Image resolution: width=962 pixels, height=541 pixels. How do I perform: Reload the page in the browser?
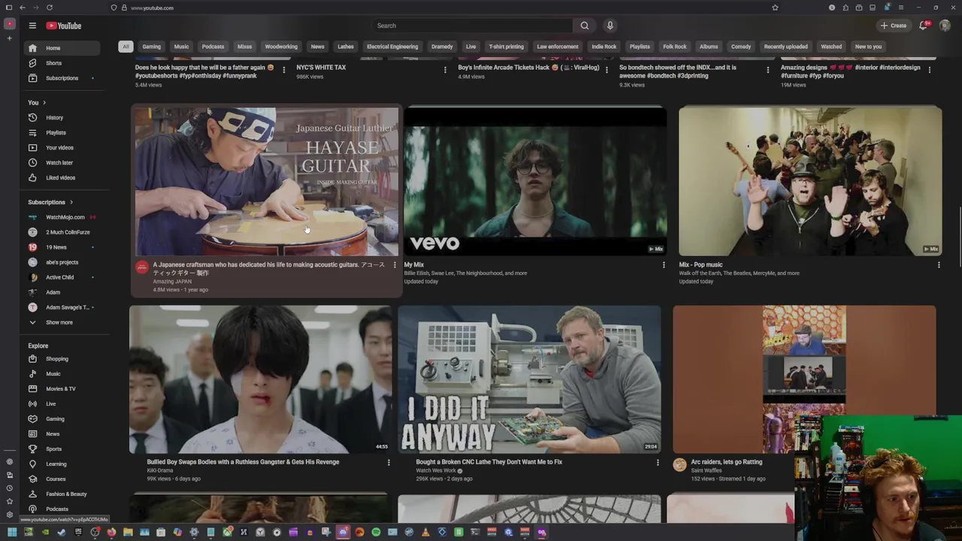[x=50, y=8]
